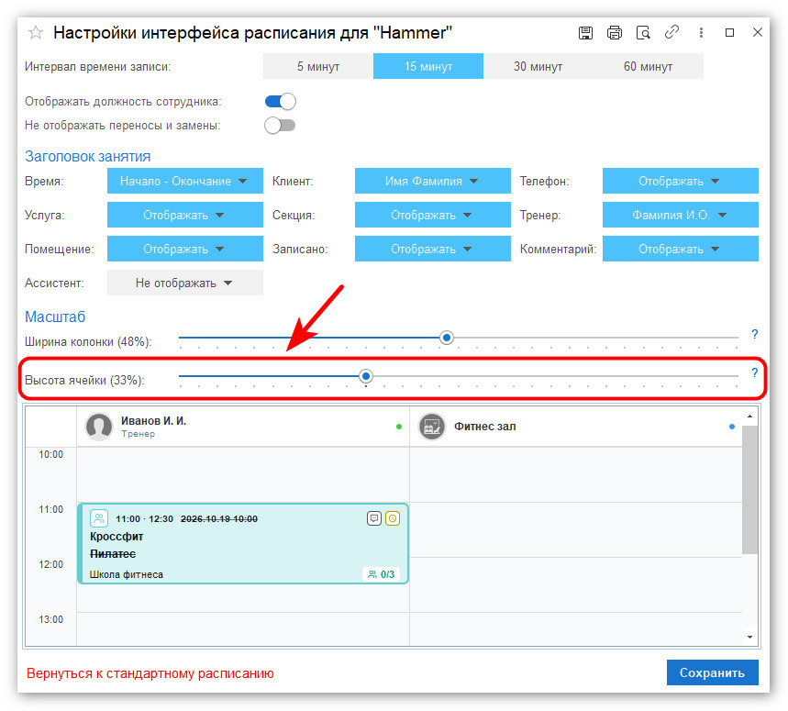Viewport: 788px width, 711px height.
Task: Click the Кроссфит class title in schedule
Action: [117, 536]
